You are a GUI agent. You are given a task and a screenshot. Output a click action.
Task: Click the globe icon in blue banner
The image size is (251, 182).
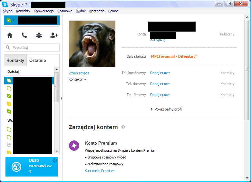[16, 167]
